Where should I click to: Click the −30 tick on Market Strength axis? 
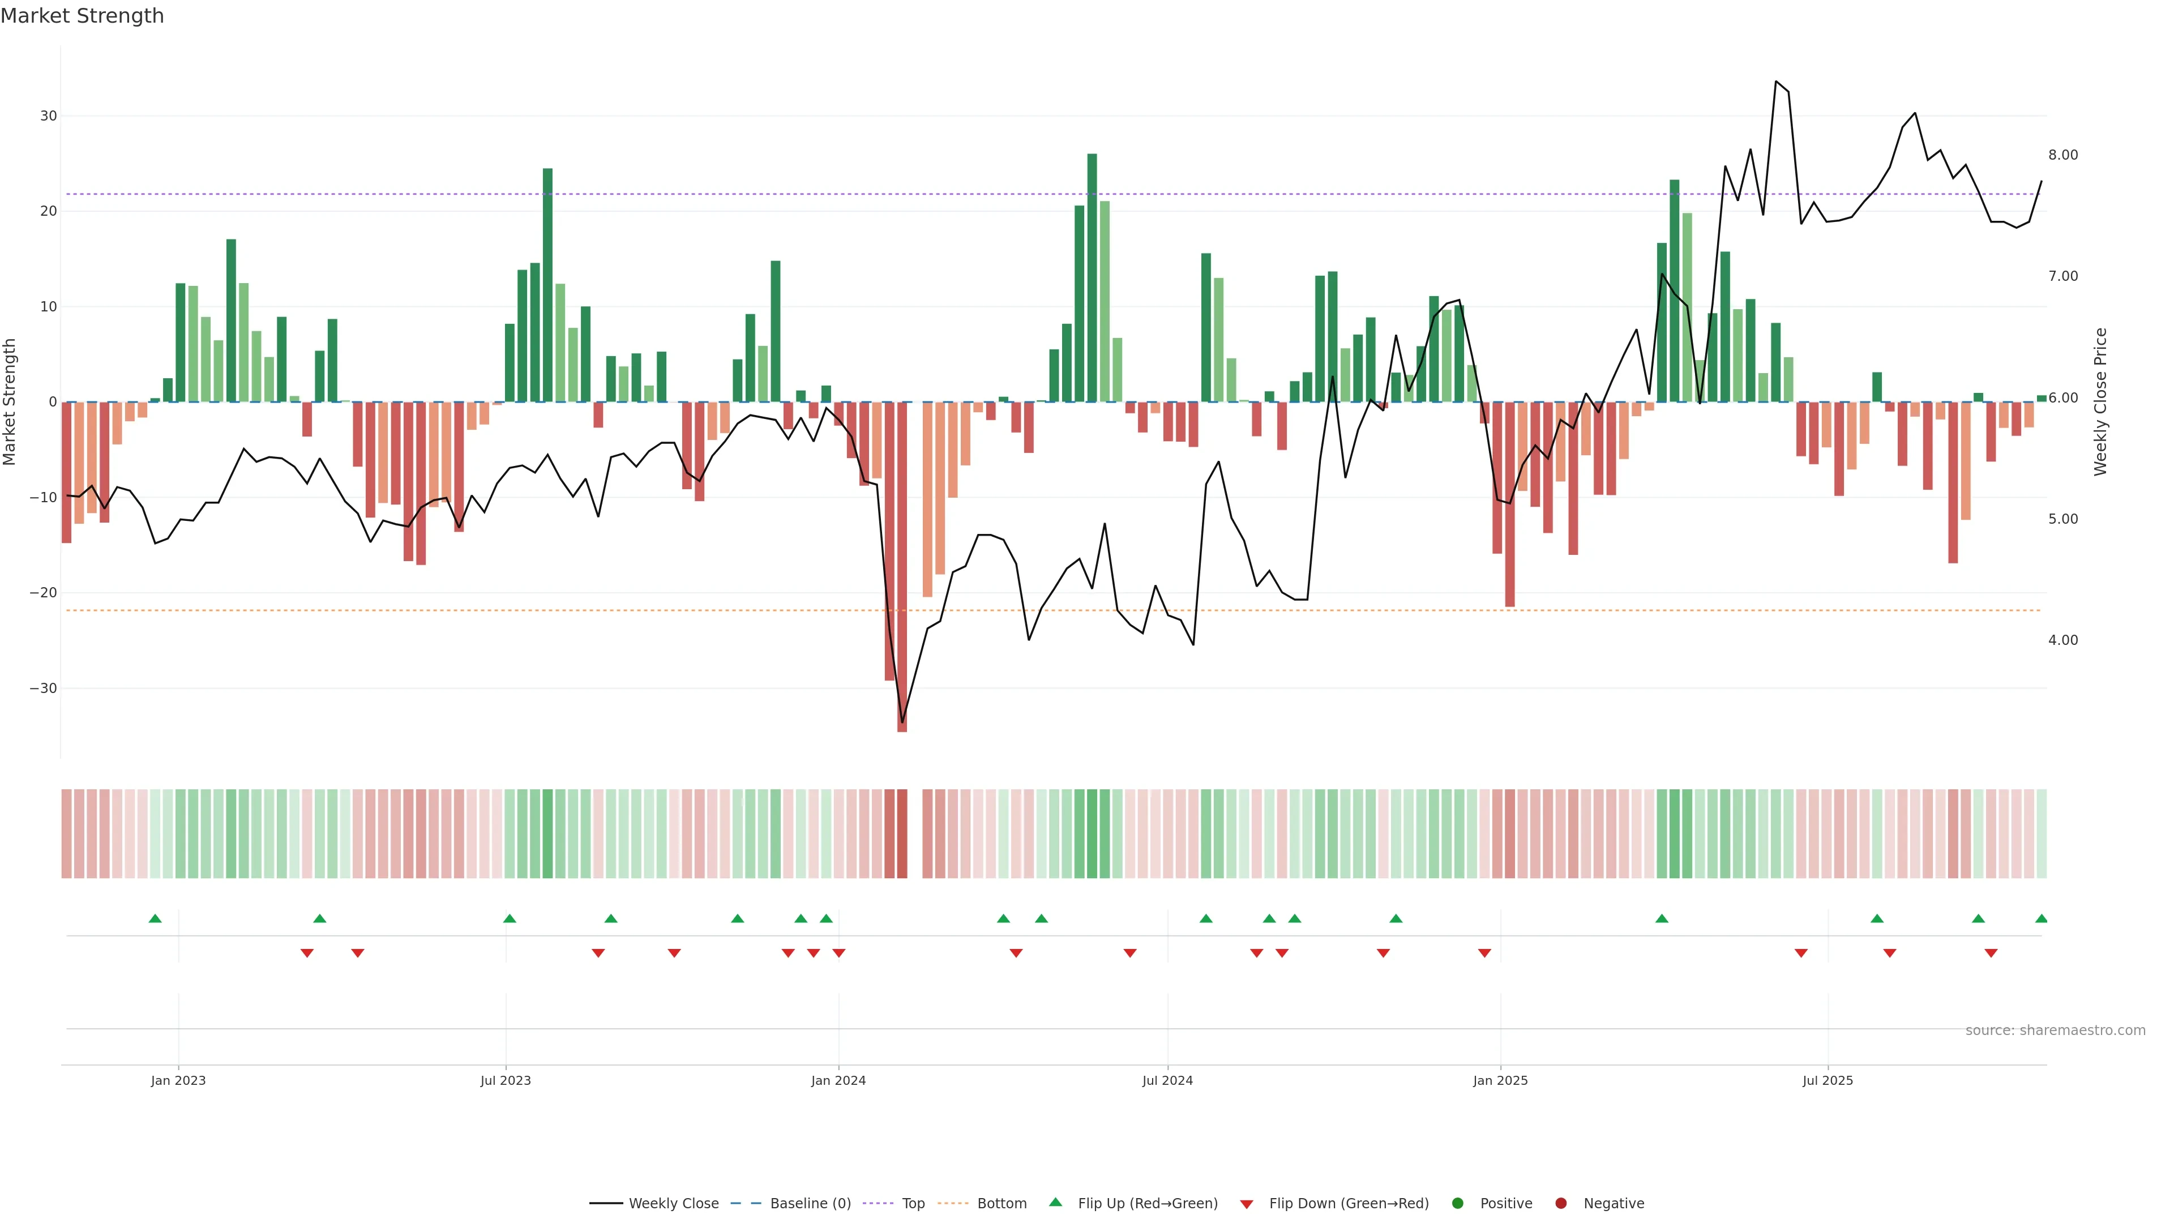43,689
